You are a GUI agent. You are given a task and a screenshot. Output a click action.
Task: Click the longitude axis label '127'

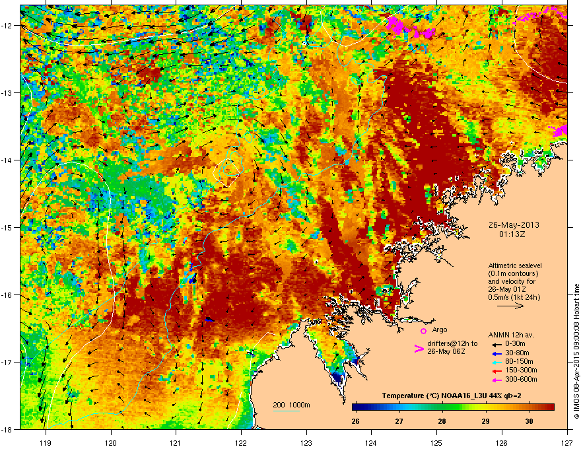coord(567,442)
